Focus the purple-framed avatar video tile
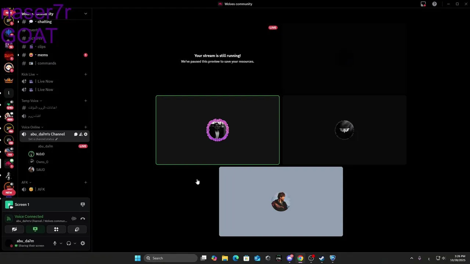 (217, 130)
